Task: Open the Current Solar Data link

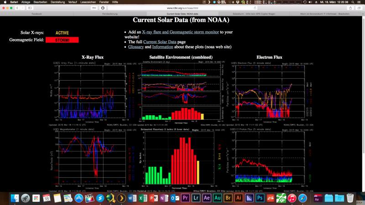Action: [160, 42]
